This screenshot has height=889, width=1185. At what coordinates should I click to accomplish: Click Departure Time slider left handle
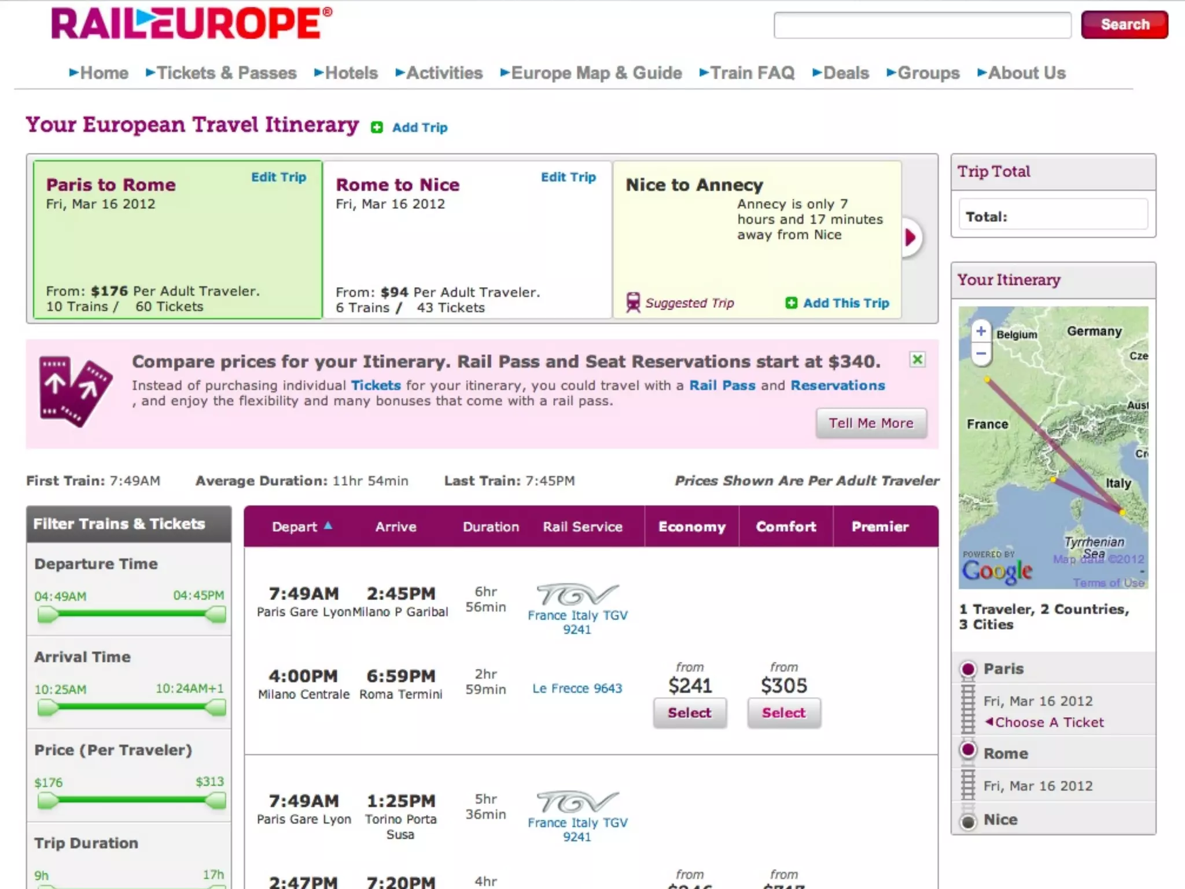tap(47, 615)
